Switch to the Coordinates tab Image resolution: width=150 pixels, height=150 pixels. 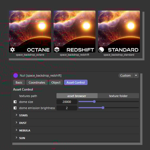(x=37, y=82)
